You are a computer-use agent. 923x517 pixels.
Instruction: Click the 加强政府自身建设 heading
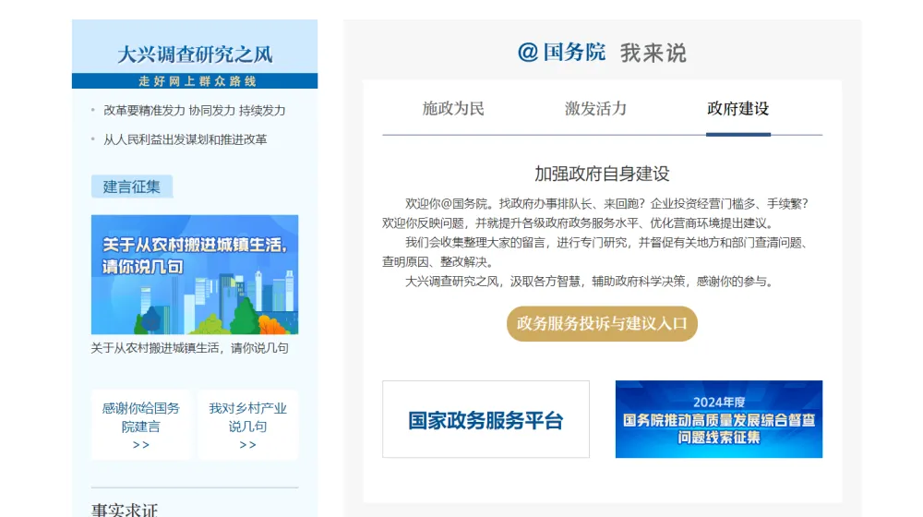[602, 174]
